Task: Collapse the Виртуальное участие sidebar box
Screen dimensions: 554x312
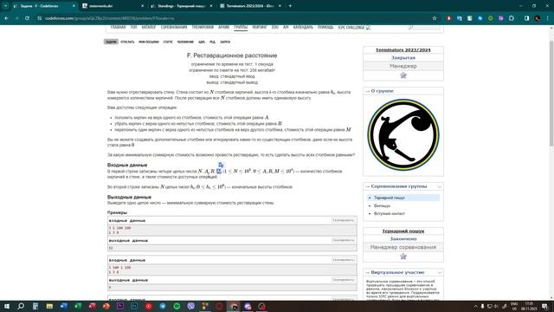Action: 440,273
